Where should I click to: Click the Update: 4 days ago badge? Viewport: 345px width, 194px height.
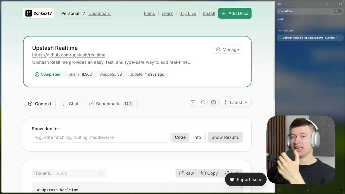[x=147, y=74]
